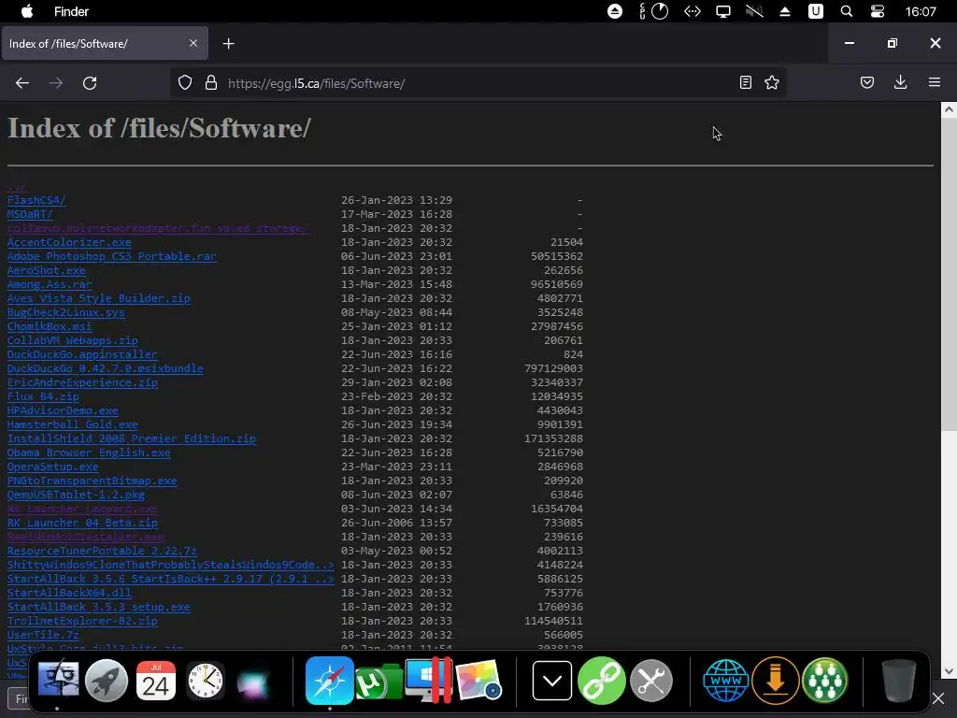This screenshot has height=718, width=957.
Task: Open the orange download arrow dock icon
Action: pyautogui.click(x=776, y=681)
